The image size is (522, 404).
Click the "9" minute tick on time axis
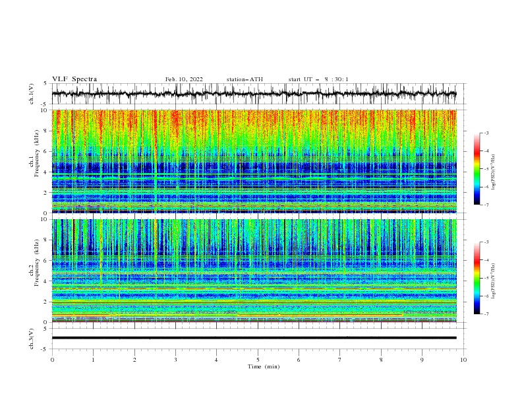click(422, 360)
